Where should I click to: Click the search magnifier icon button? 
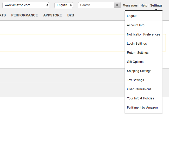[117, 5]
